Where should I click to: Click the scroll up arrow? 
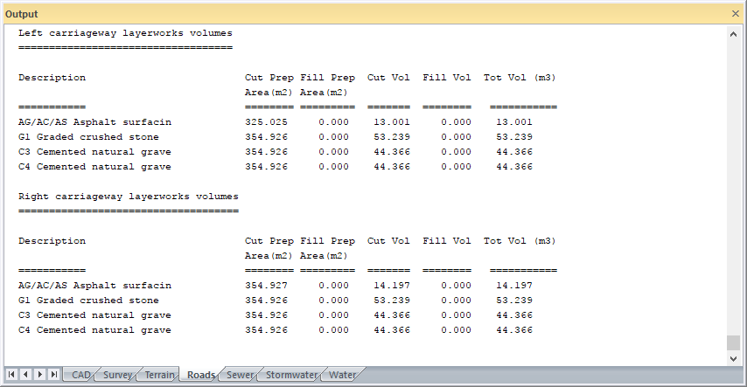[x=734, y=32]
